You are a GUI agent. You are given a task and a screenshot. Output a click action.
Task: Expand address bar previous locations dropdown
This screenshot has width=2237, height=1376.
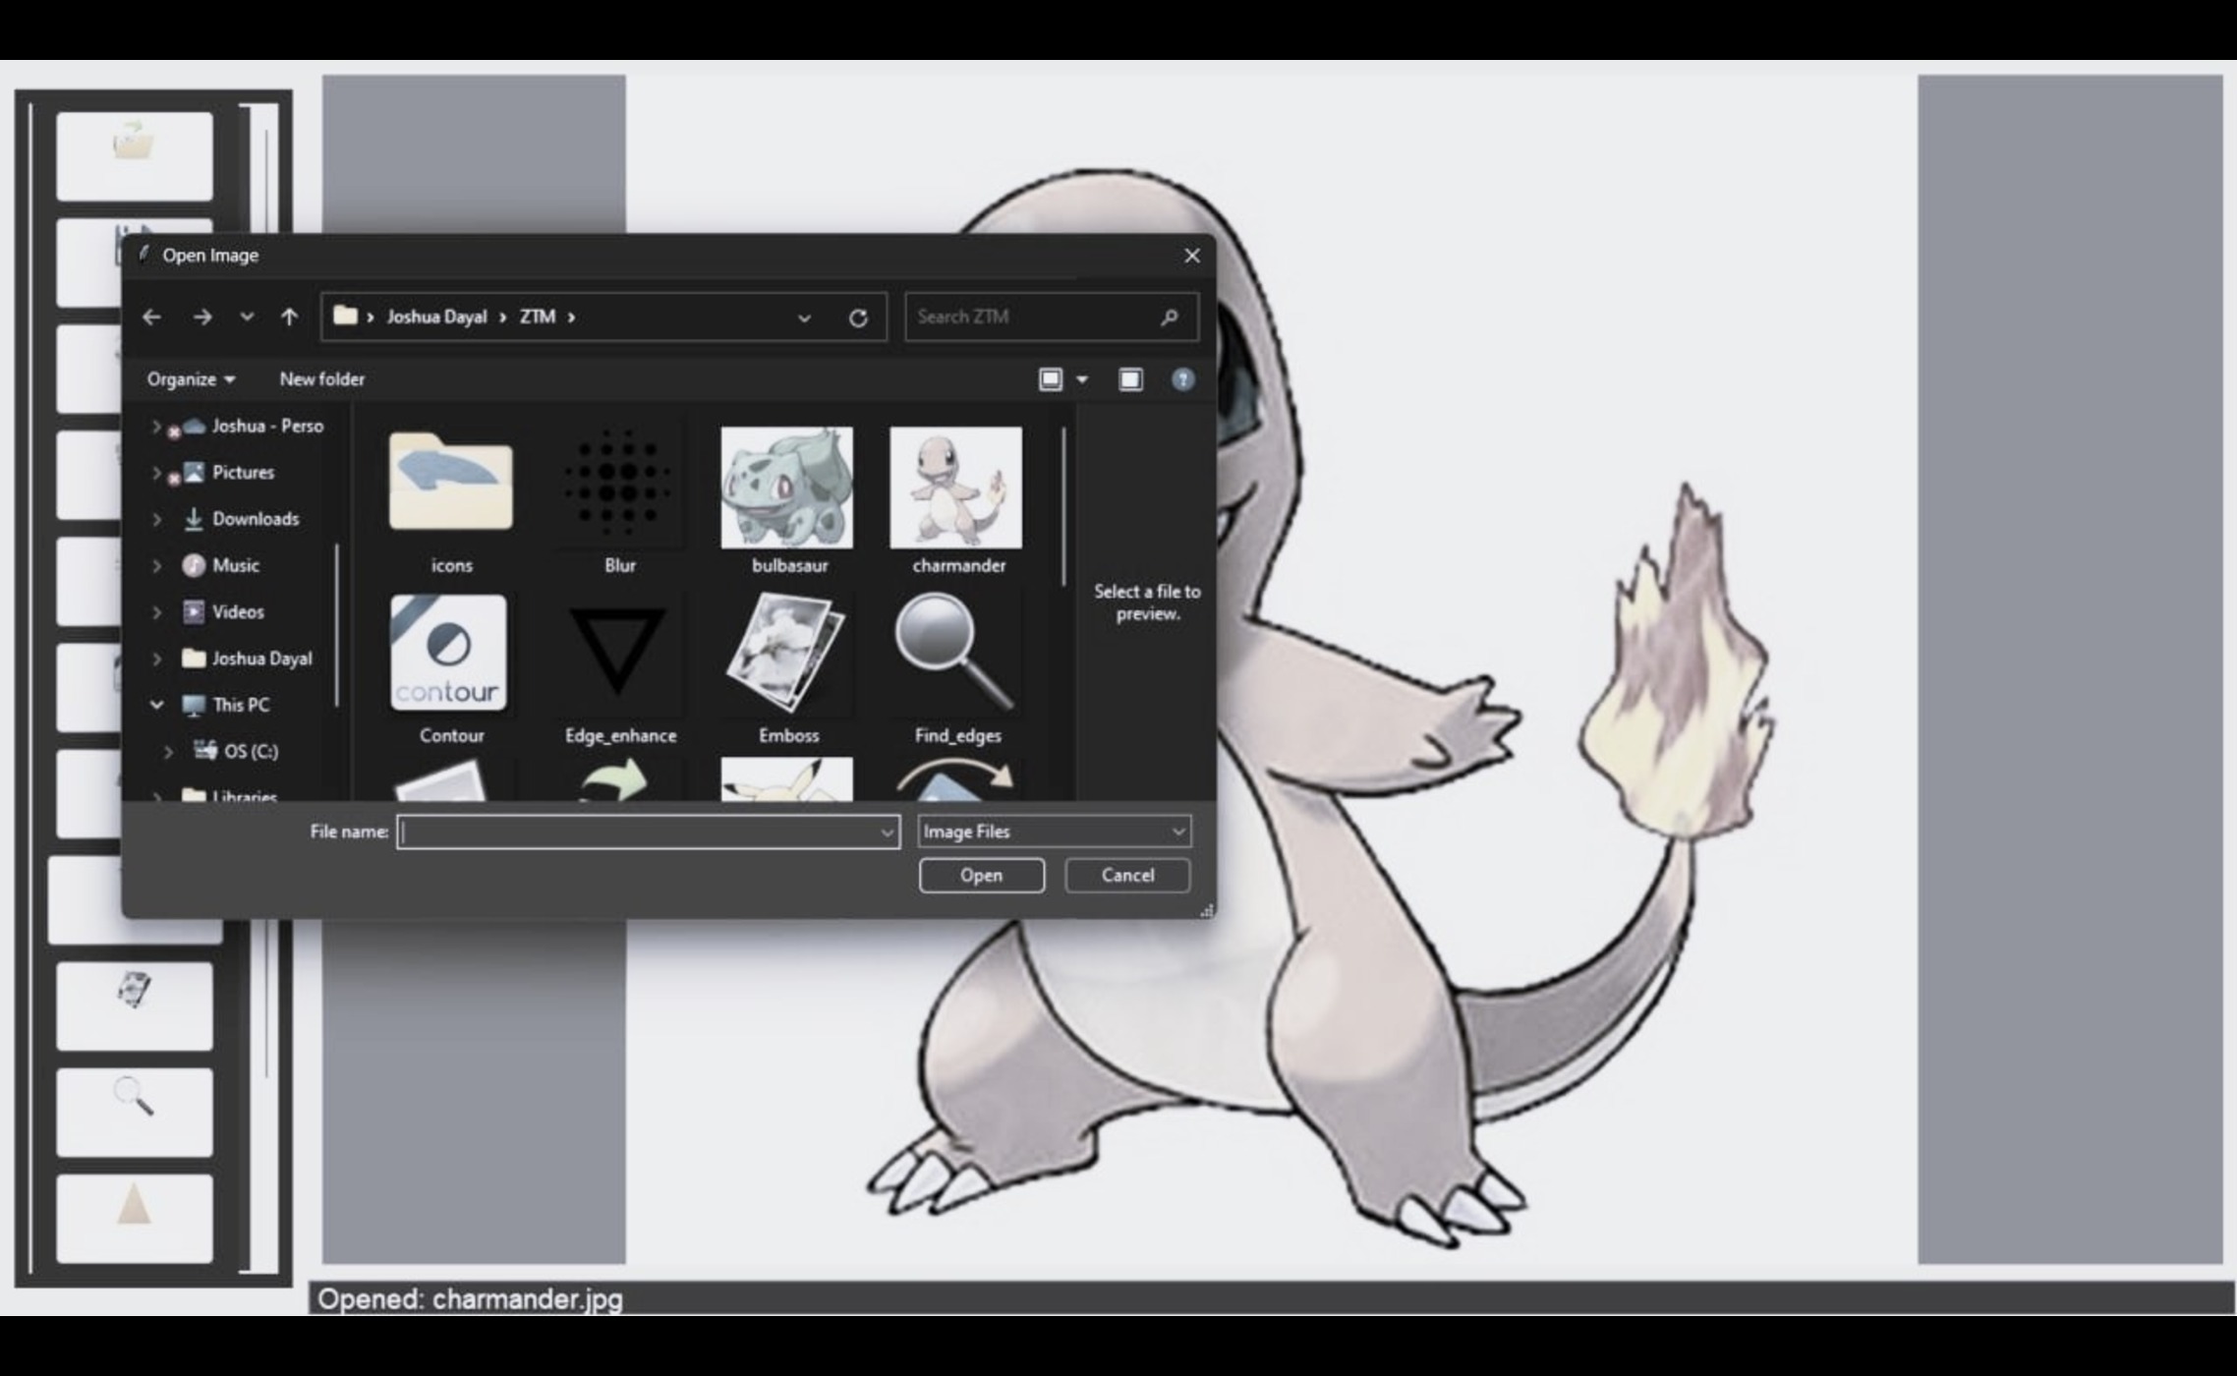click(804, 317)
